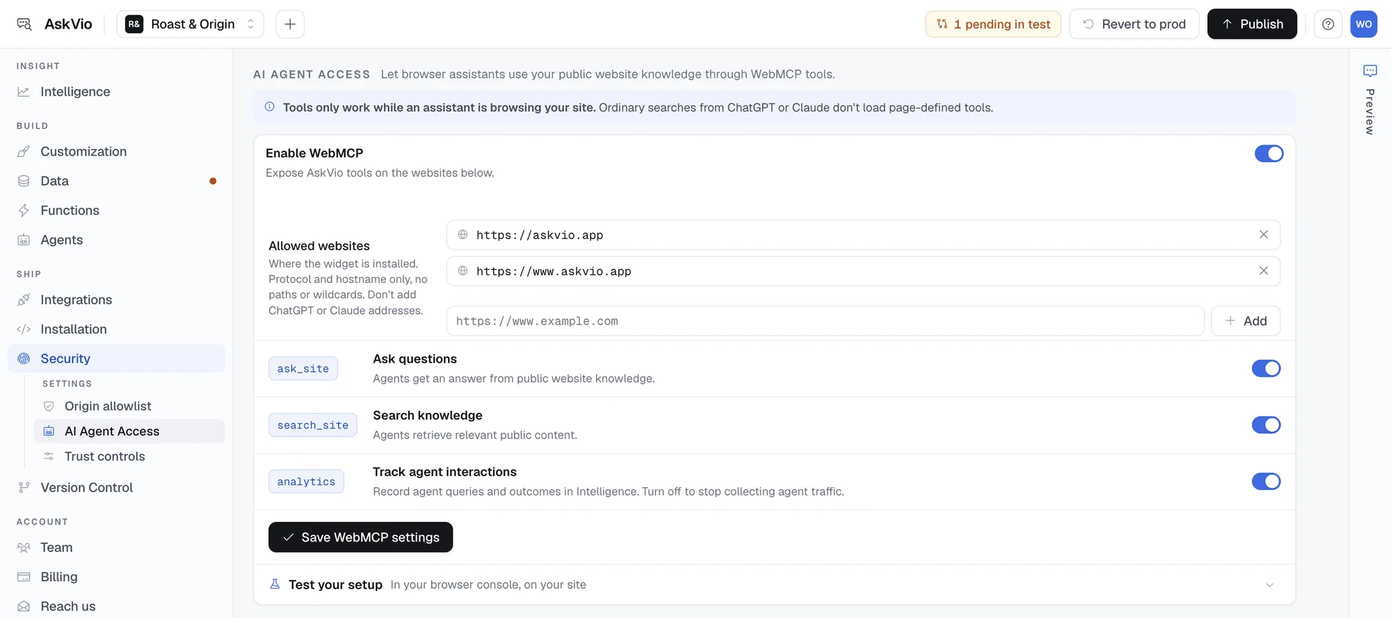Screen dimensions: 1391x618
Task: Click the Billing card icon
Action: pos(24,577)
